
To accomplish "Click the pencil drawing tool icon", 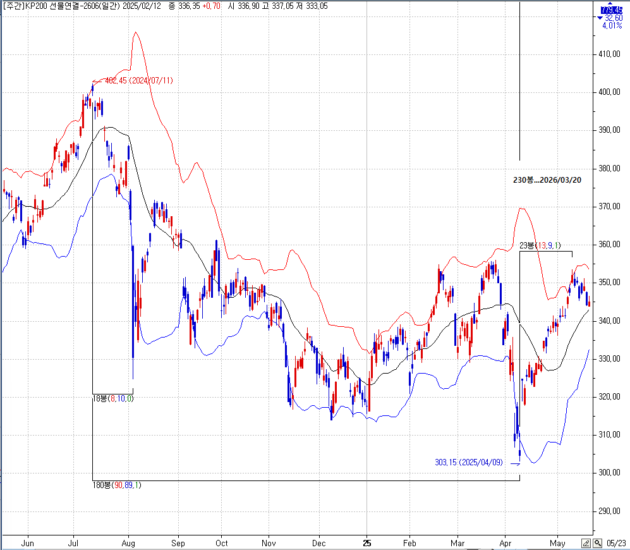I will pyautogui.click(x=586, y=543).
